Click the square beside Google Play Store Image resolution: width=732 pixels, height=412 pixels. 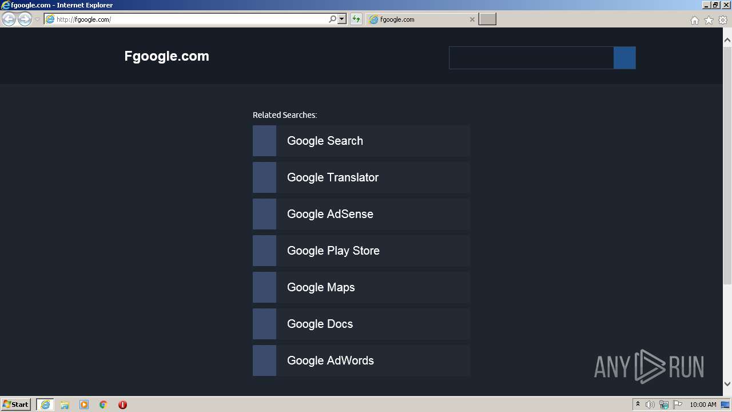tap(264, 251)
